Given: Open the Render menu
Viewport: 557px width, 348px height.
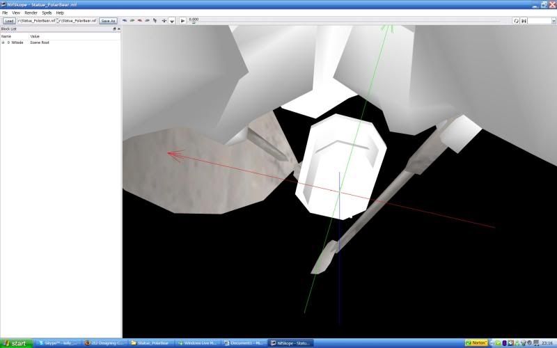Looking at the screenshot, I should (x=31, y=13).
